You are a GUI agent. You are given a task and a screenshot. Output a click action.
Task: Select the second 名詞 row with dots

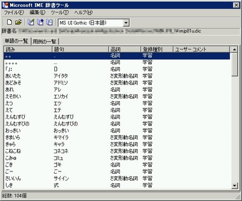click(x=117, y=63)
